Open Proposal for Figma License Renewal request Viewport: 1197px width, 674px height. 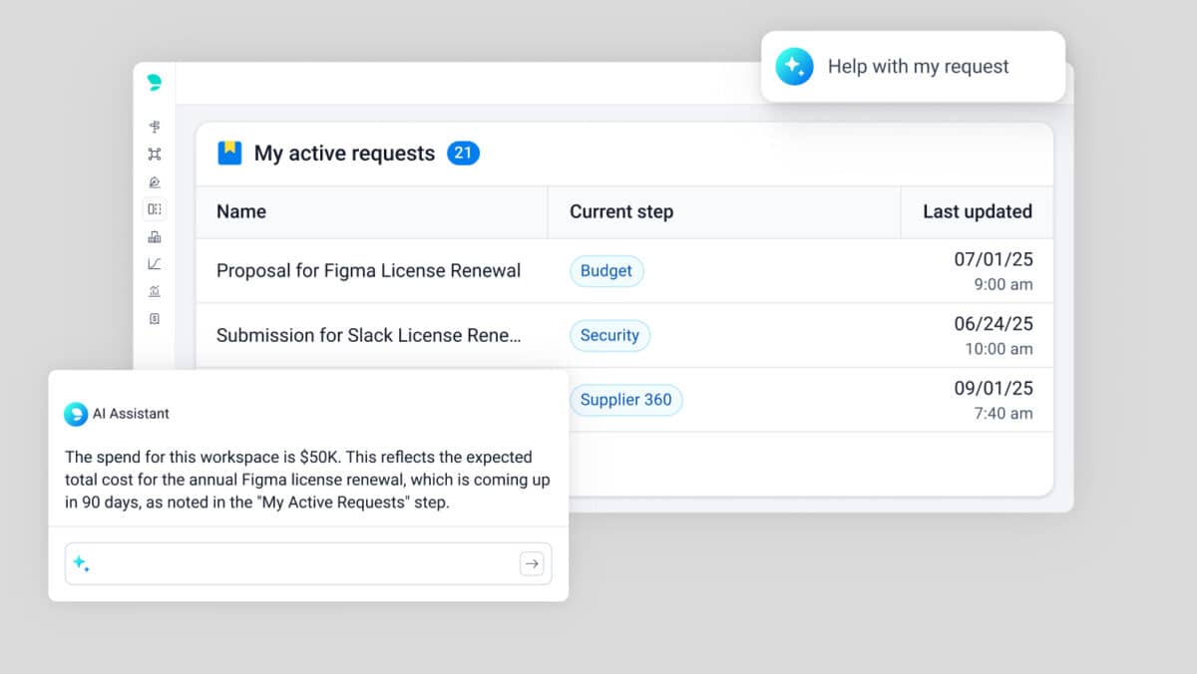[368, 271]
